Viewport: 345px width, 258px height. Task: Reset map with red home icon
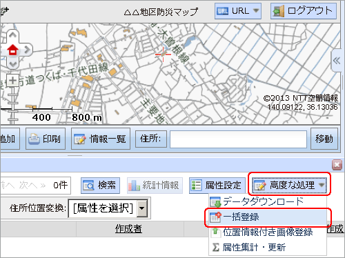pyautogui.click(x=12, y=50)
